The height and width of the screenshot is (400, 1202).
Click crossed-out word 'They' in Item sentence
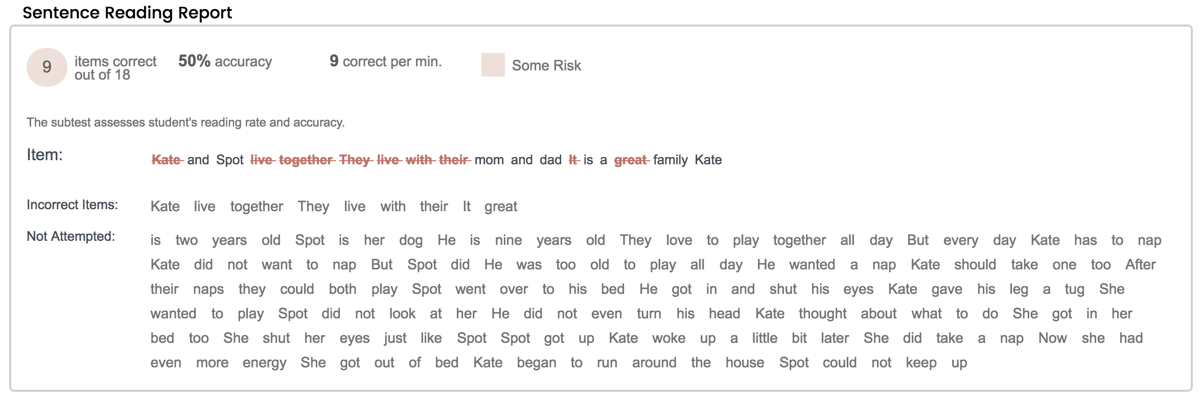tap(354, 160)
